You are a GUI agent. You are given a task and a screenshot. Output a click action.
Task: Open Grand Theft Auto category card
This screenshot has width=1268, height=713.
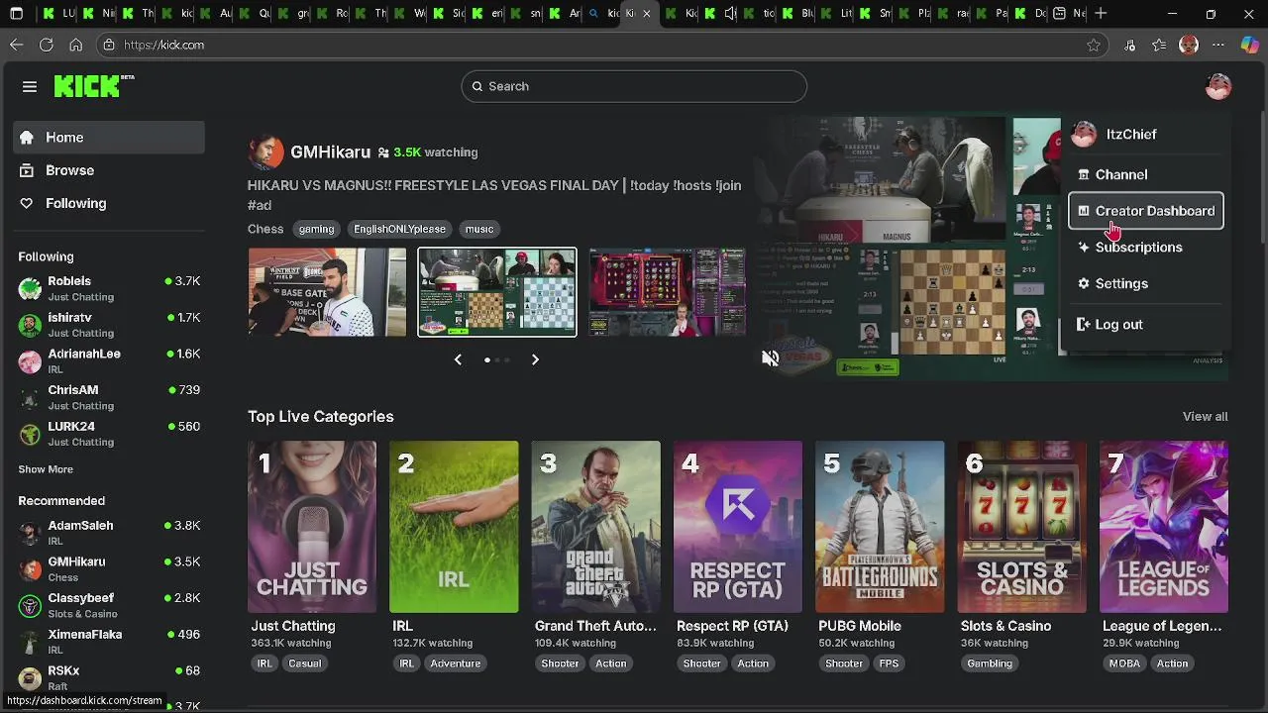point(595,527)
